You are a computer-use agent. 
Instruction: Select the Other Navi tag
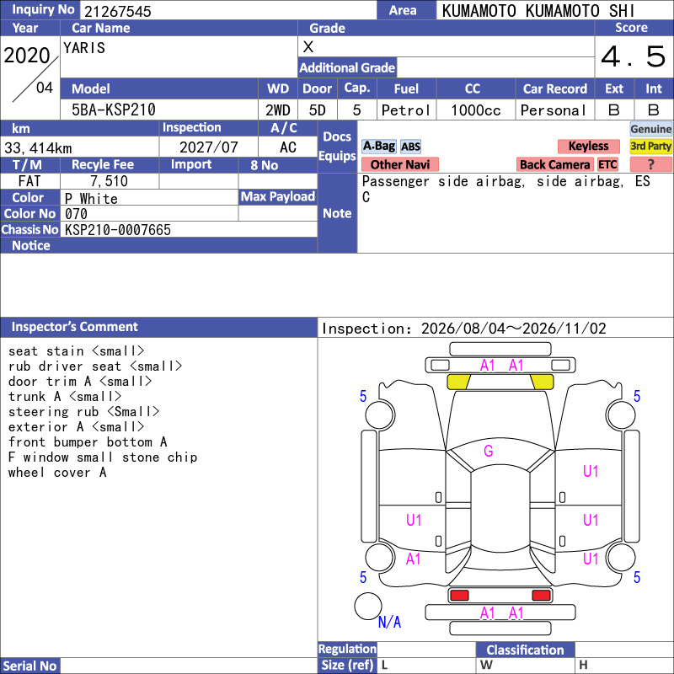pyautogui.click(x=399, y=164)
